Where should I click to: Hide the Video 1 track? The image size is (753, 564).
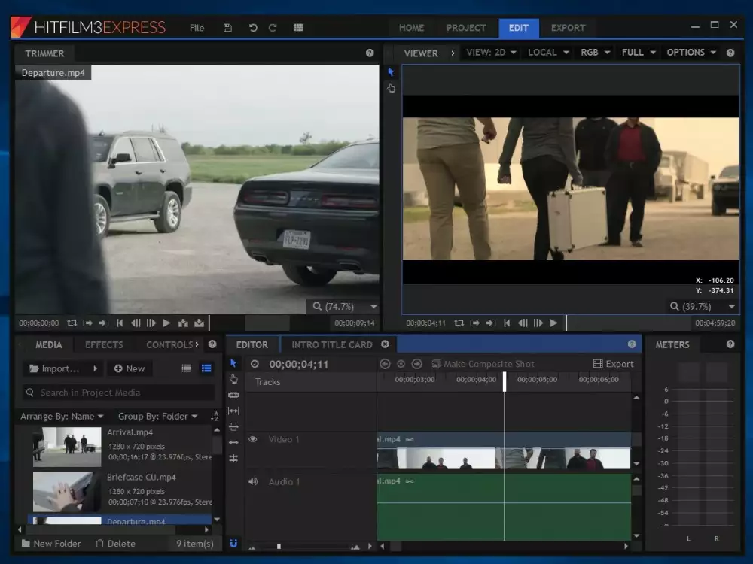253,439
